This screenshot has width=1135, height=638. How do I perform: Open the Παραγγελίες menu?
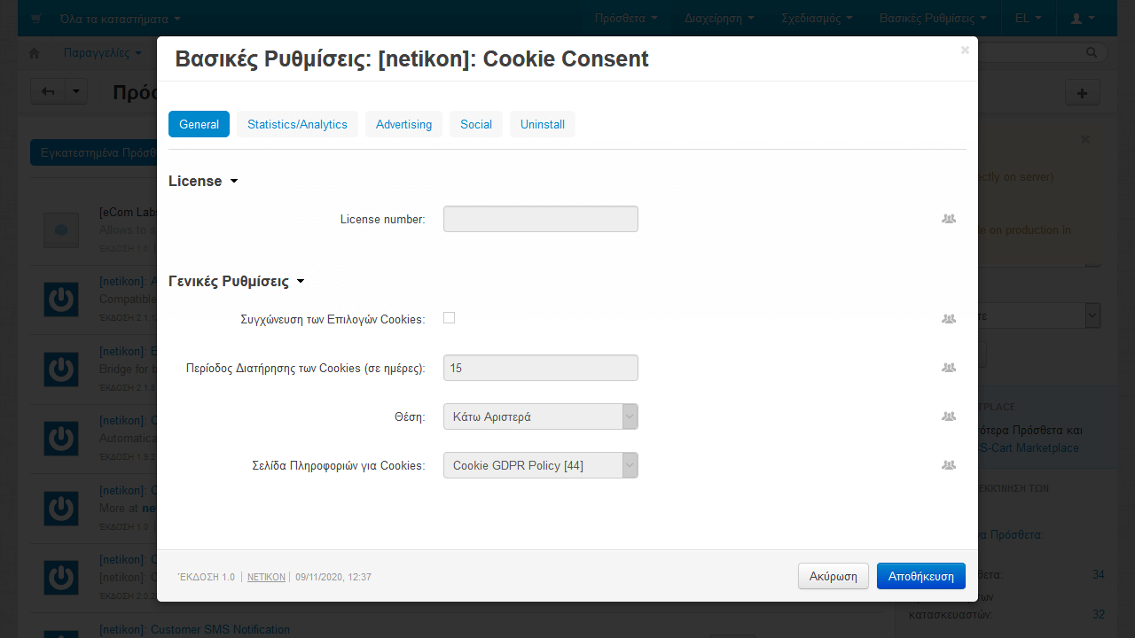[x=103, y=53]
